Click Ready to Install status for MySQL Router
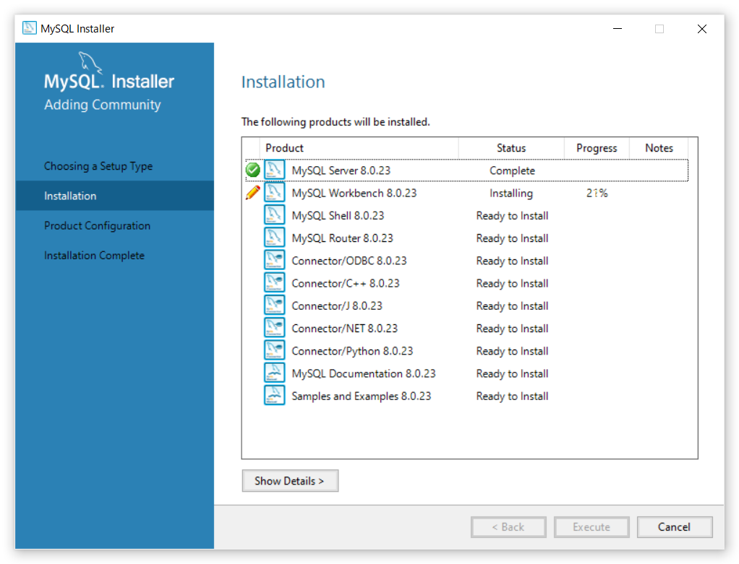The height and width of the screenshot is (564, 739). (x=512, y=238)
